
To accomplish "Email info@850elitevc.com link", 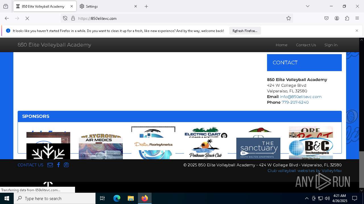I will click(x=301, y=97).
